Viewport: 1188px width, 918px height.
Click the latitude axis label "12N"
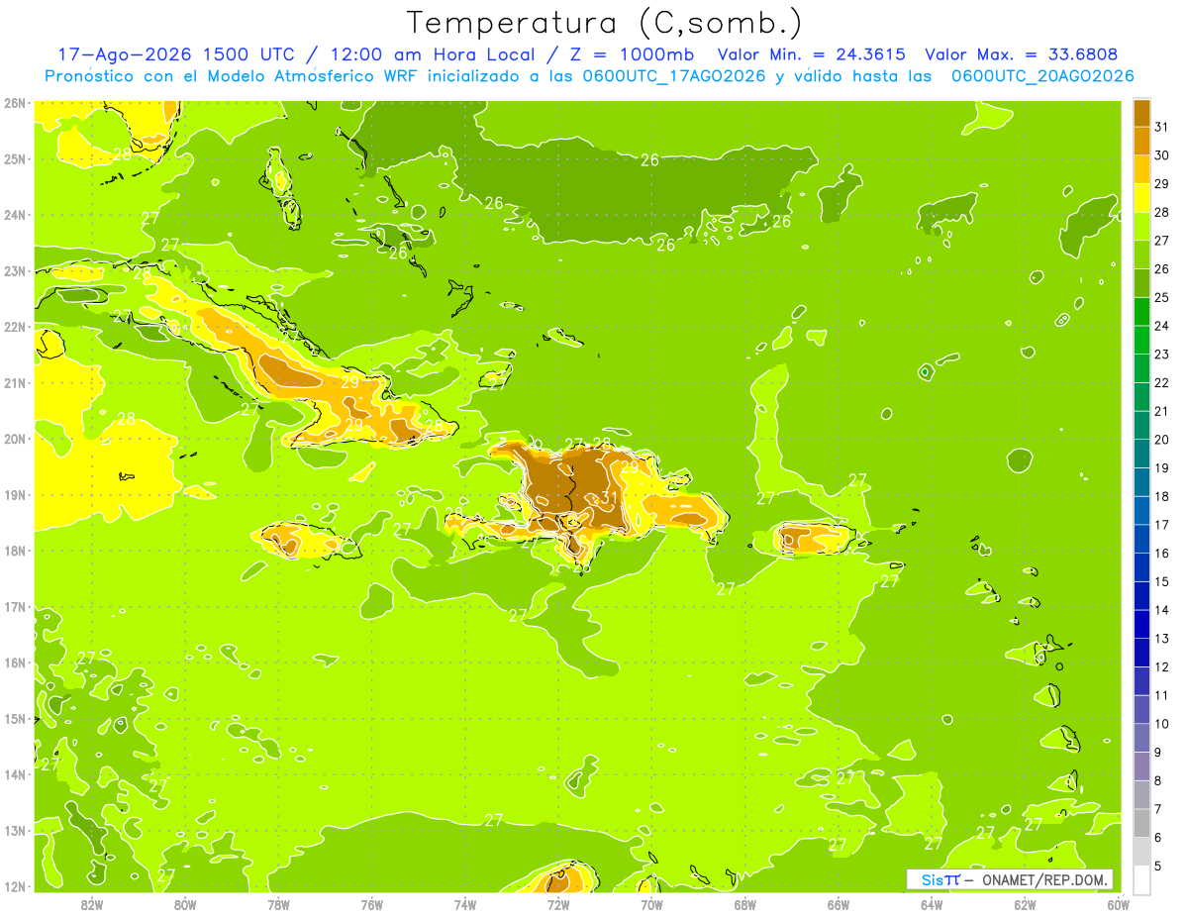point(15,886)
